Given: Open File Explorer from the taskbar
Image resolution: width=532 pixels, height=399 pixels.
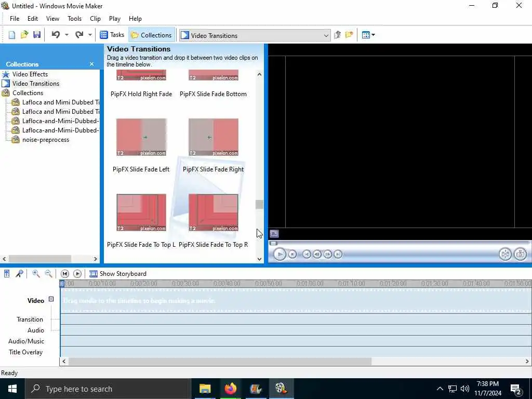Looking at the screenshot, I should (205, 389).
